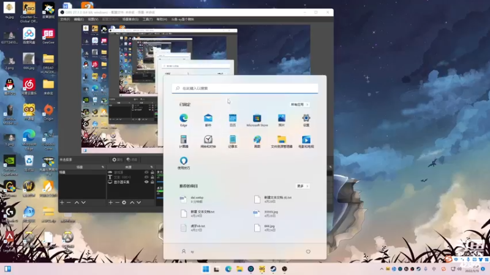The width and height of the screenshot is (490, 275).
Task: Open user account button in Start menu
Action: pos(188,251)
